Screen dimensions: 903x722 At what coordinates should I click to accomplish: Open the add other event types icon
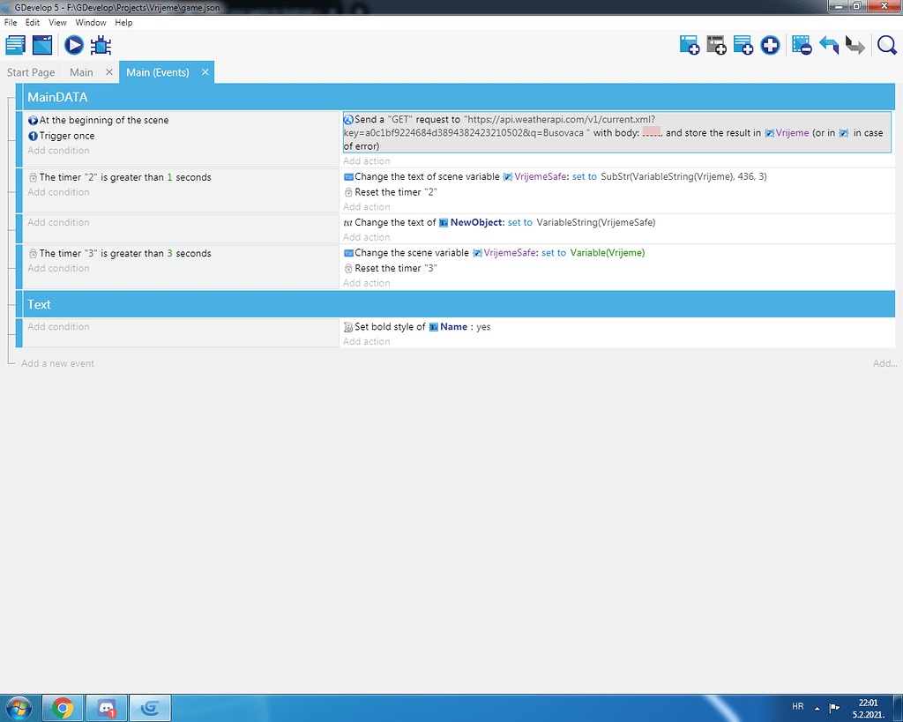(x=770, y=45)
